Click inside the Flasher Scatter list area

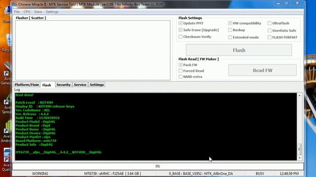tap(93, 50)
